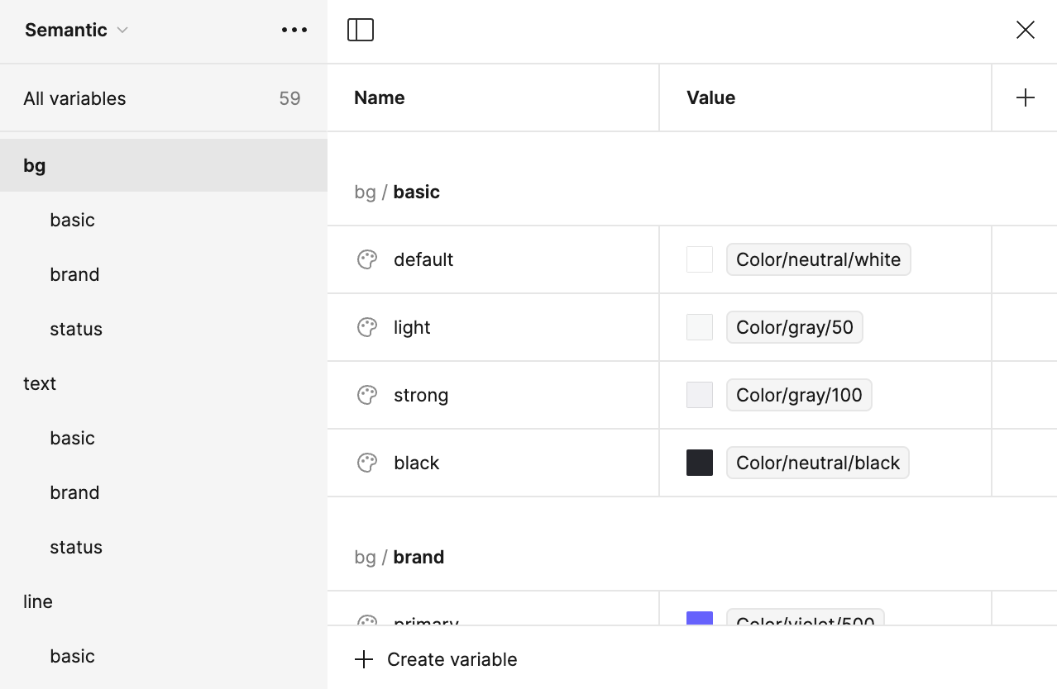Select the bg group in sidebar
This screenshot has height=689, width=1057.
tap(35, 165)
